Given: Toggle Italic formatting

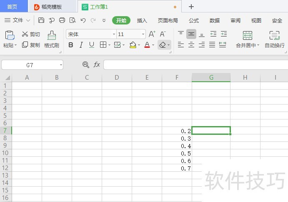Looking at the screenshot, I should (x=81, y=45).
